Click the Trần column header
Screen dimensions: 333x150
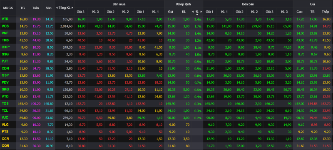point(35,8)
